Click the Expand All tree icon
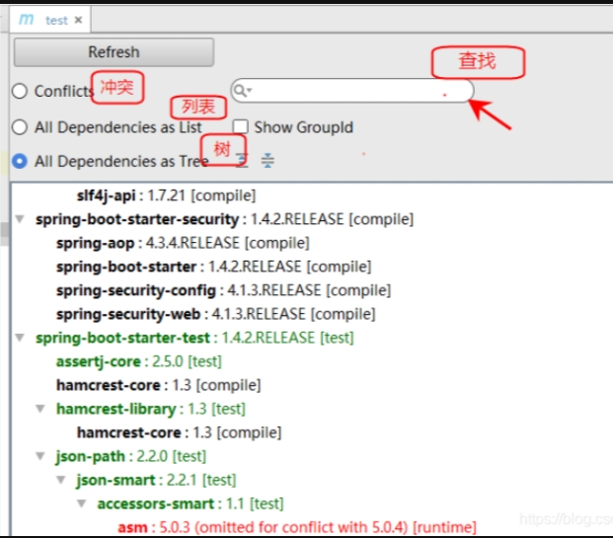This screenshot has width=613, height=538. (x=242, y=161)
